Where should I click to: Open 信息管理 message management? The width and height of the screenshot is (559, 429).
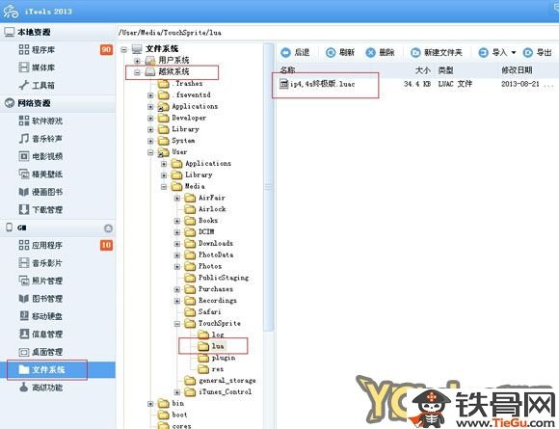(x=47, y=335)
